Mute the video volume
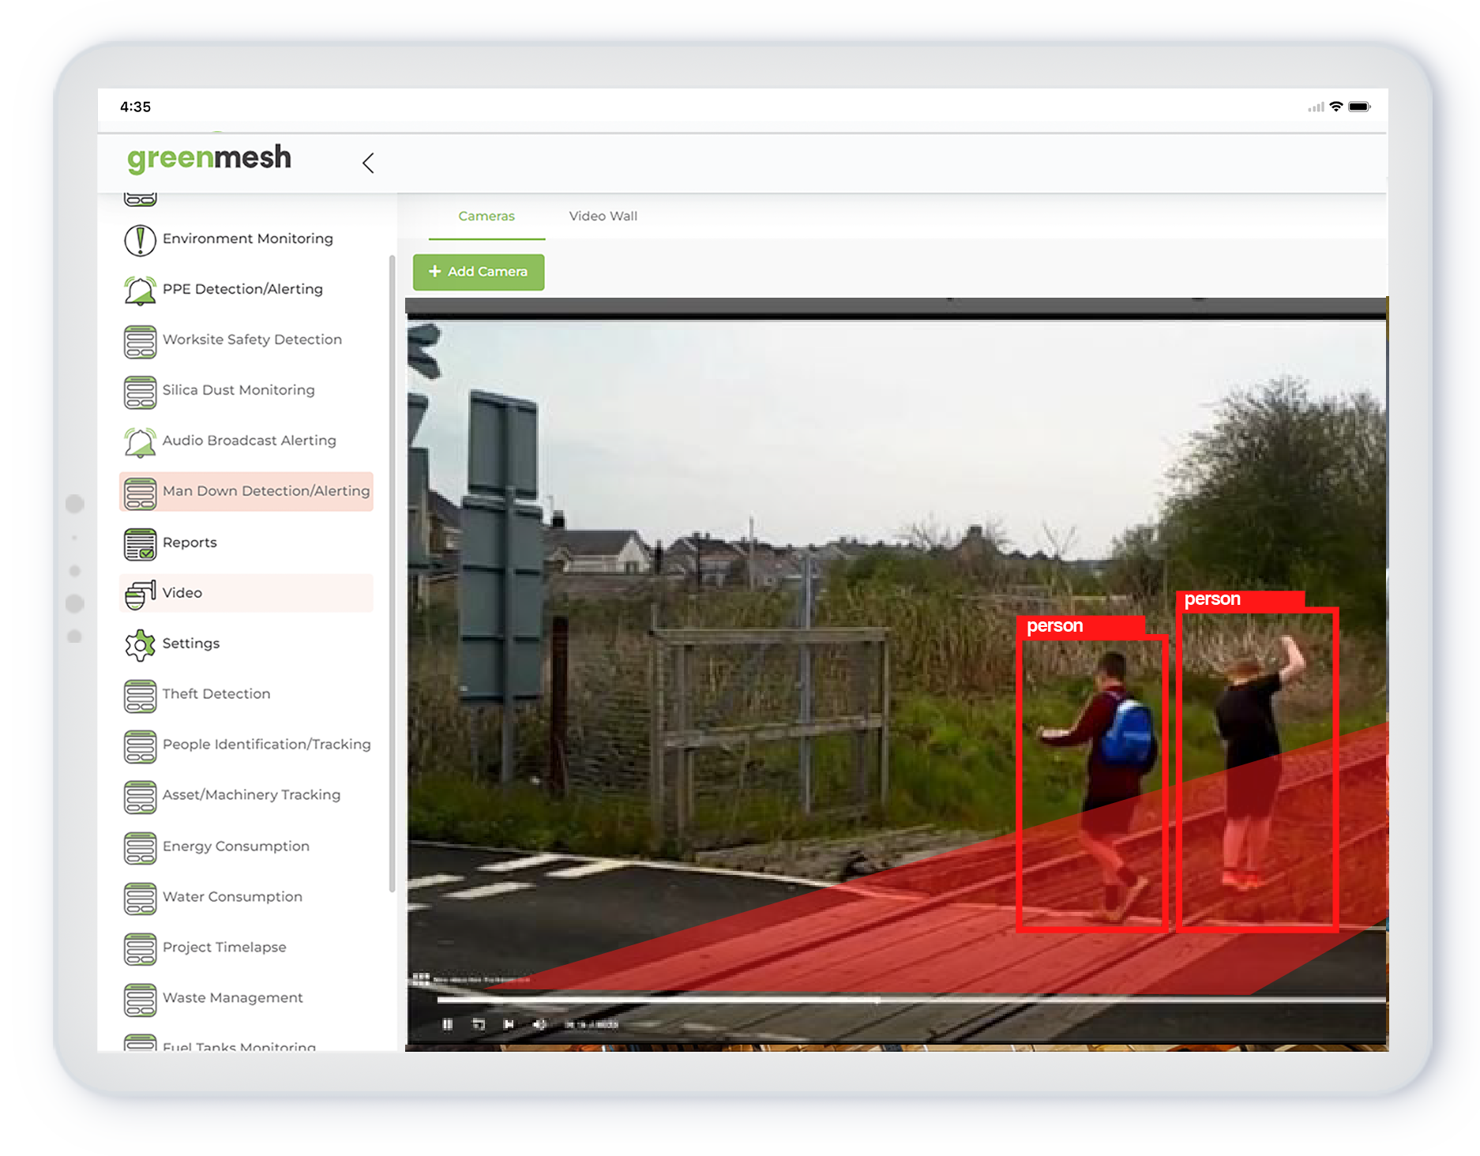The height and width of the screenshot is (1156, 1480). [x=539, y=1024]
